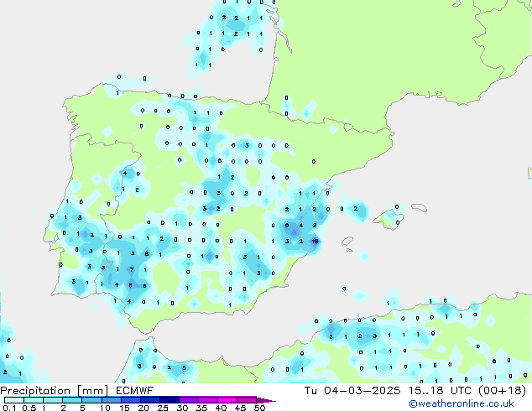This screenshot has width=532, height=411.
Task: Click the '[mm]' unit label
Action: 92,391
